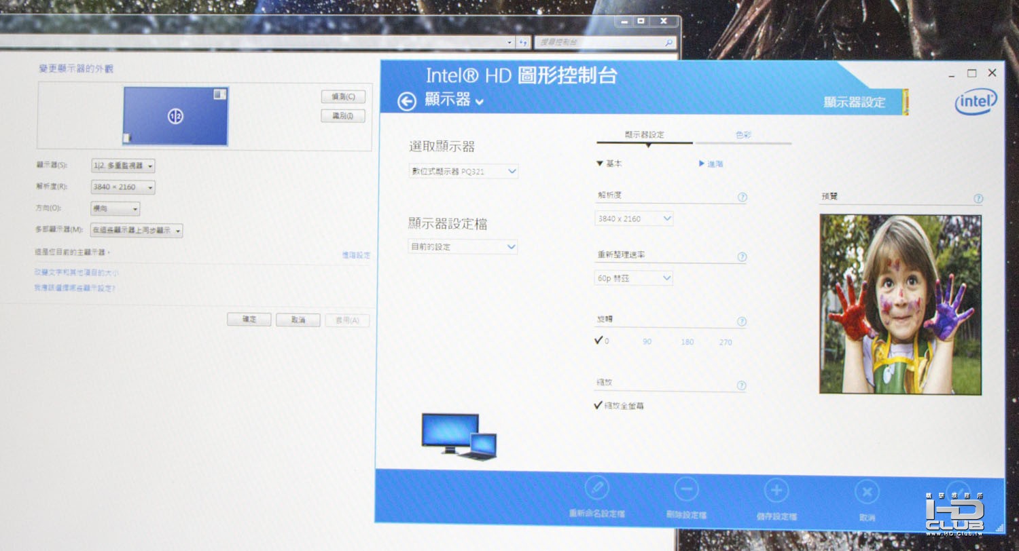Open help for 解析度 in the Intel panel

742,197
